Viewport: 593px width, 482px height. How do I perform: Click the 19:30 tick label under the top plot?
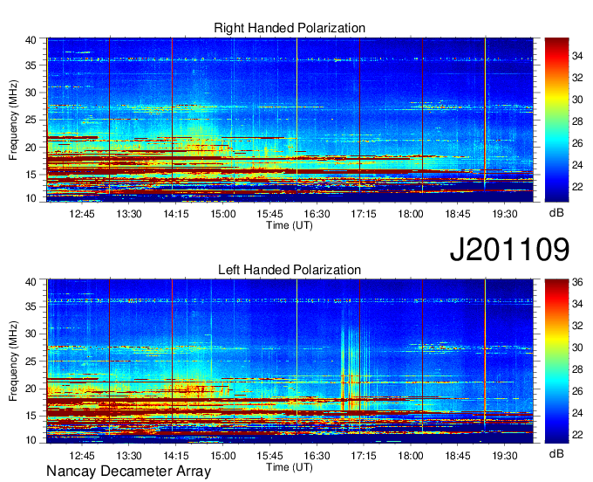click(505, 214)
